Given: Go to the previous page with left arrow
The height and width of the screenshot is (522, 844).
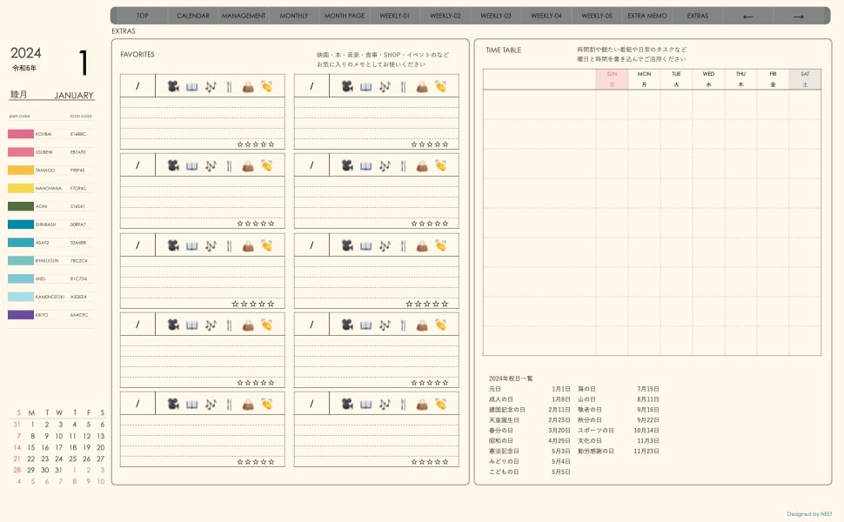Looking at the screenshot, I should [748, 16].
